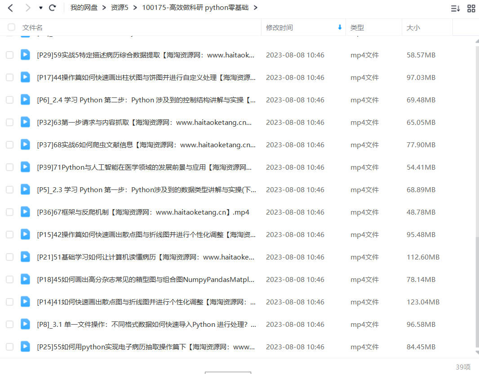
Task: Go forward with the forward arrow
Action: click(28, 8)
